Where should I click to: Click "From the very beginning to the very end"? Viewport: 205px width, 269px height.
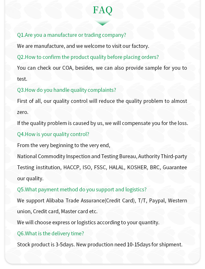point(64,145)
